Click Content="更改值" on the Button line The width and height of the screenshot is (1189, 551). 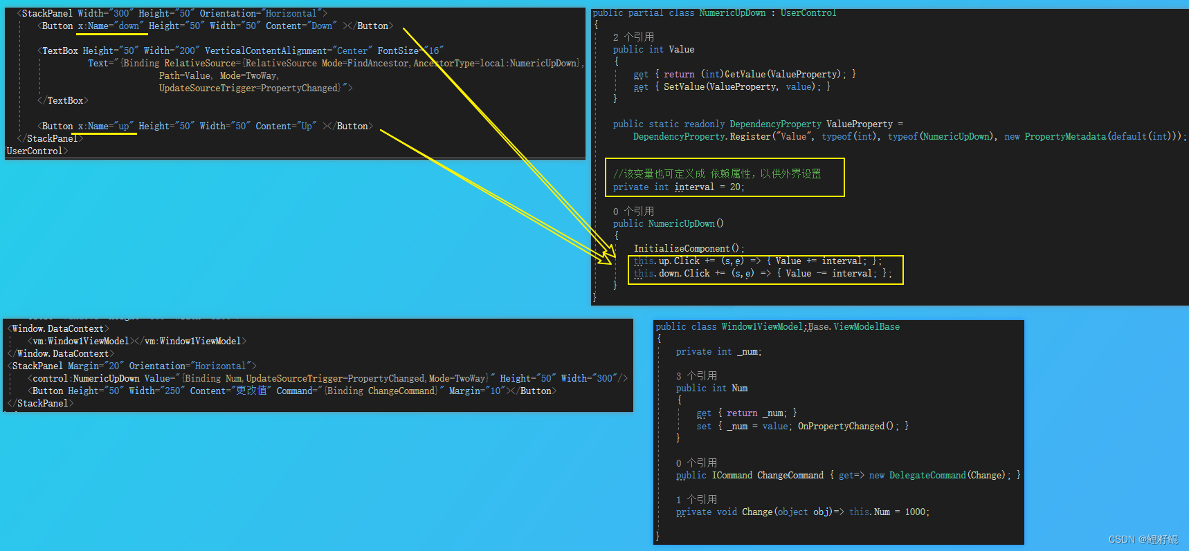230,391
